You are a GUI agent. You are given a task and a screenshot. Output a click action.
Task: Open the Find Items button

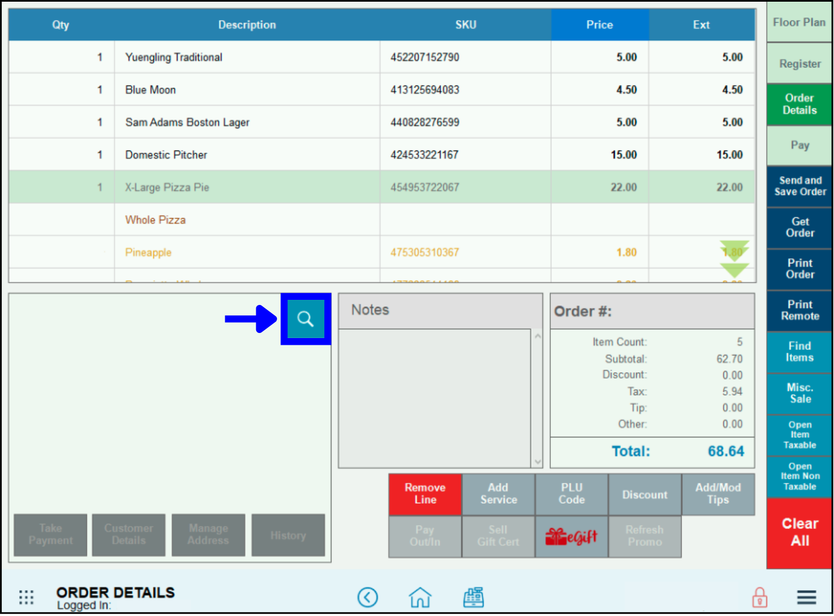point(799,352)
